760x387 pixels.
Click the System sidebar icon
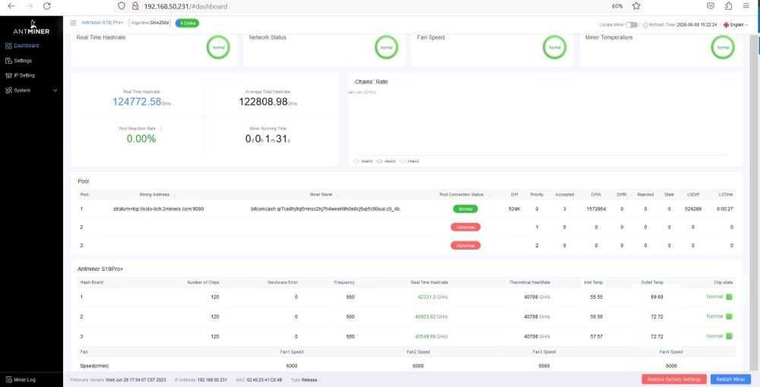(8, 90)
